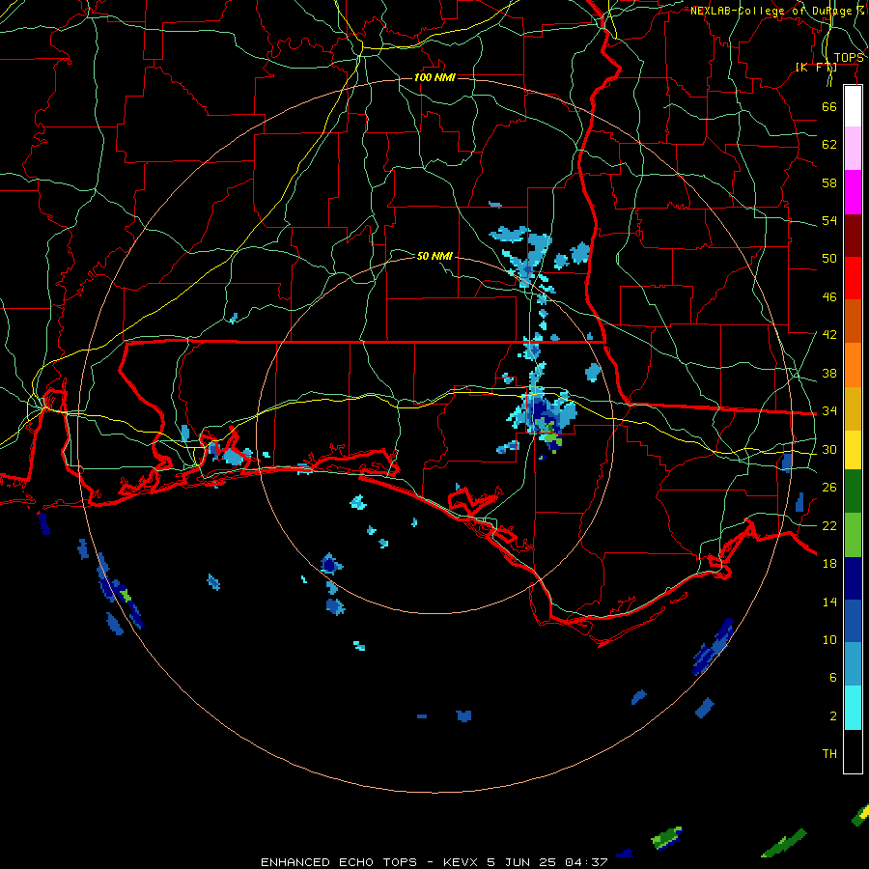The width and height of the screenshot is (869, 869).
Task: Click the navy swatch between 18 and 14
Action: tap(853, 578)
